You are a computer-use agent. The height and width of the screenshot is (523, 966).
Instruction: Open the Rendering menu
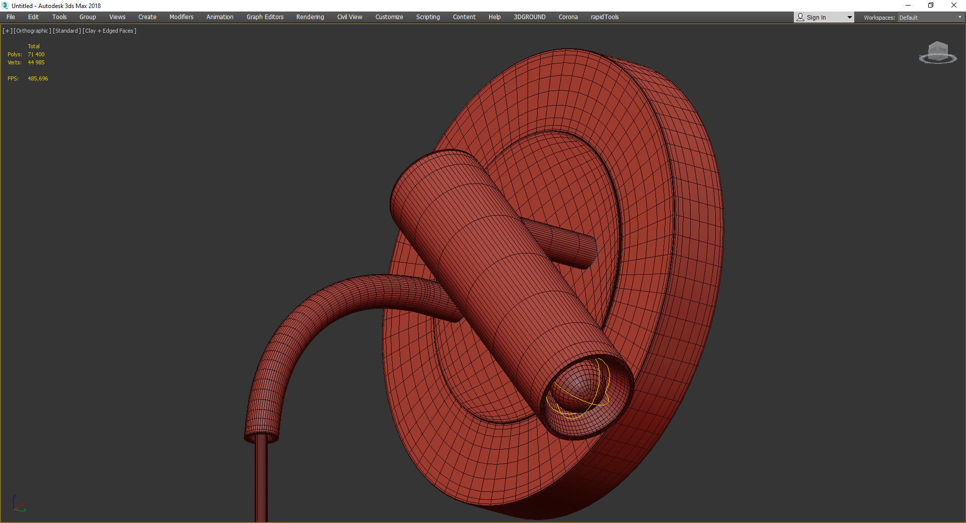(310, 17)
